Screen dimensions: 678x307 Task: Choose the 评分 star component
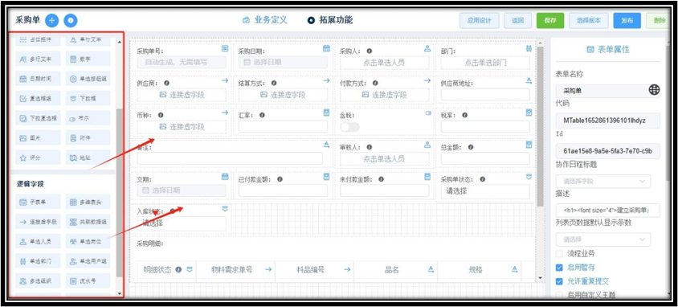pos(38,158)
